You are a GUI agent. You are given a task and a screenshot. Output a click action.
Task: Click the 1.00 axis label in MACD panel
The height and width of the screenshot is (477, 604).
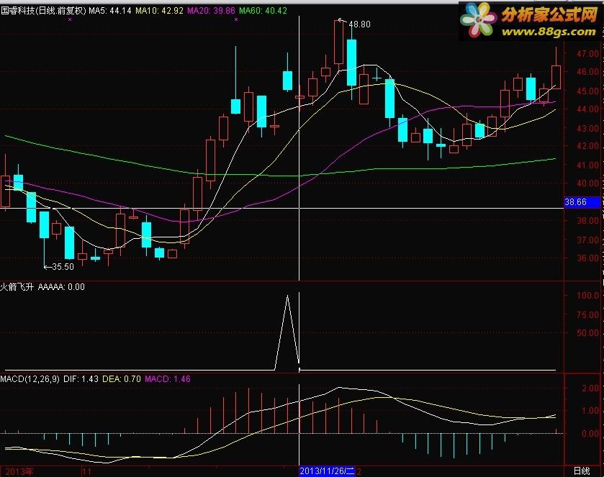click(590, 411)
